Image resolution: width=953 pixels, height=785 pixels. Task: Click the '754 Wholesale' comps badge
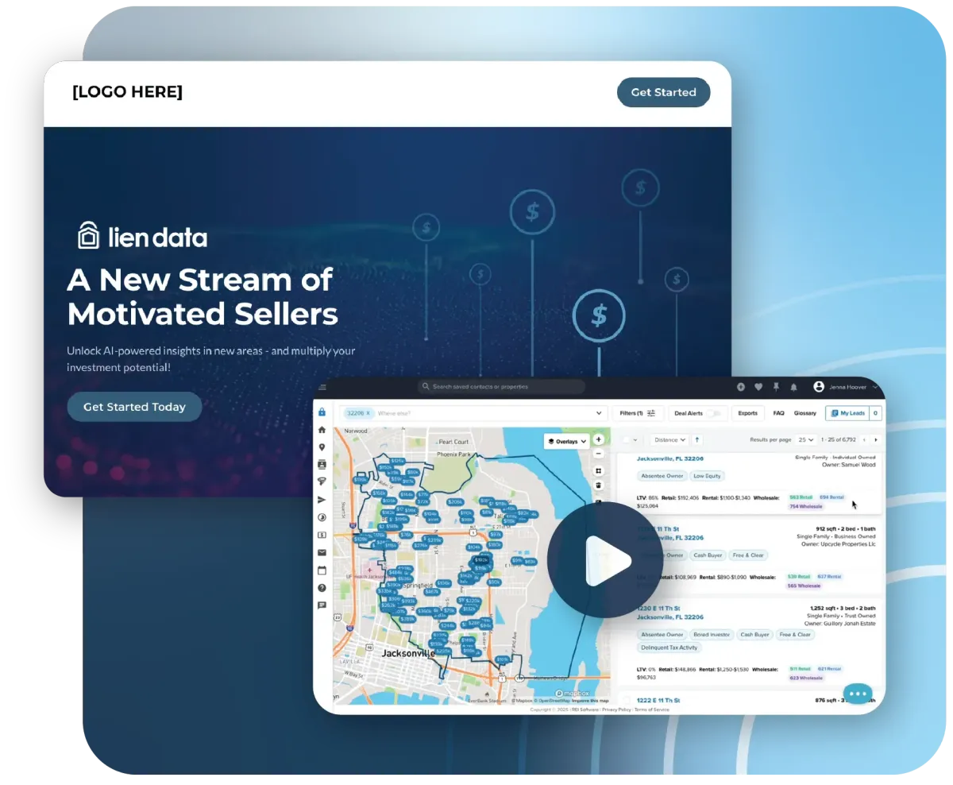[807, 506]
